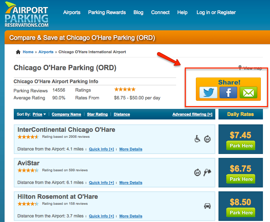Screen dimensions: 270x222
Task: Click InterContinental 24-hour service icon
Action: tap(207, 139)
